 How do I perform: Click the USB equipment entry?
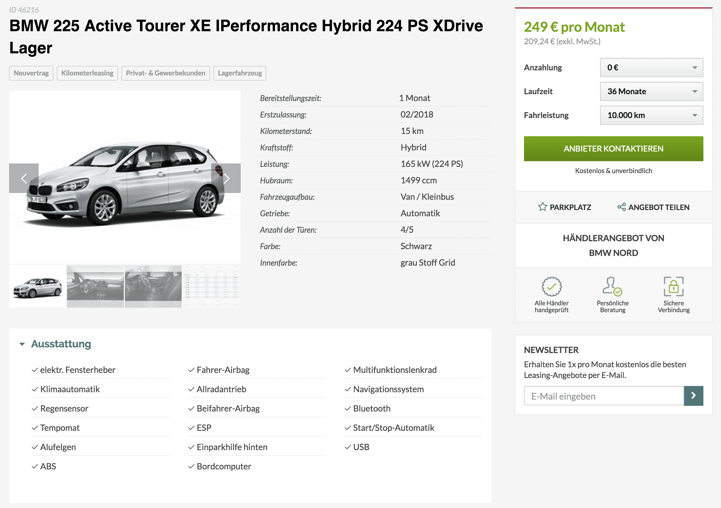click(x=361, y=447)
